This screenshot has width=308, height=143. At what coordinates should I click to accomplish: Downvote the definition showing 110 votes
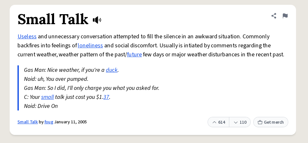(x=240, y=122)
